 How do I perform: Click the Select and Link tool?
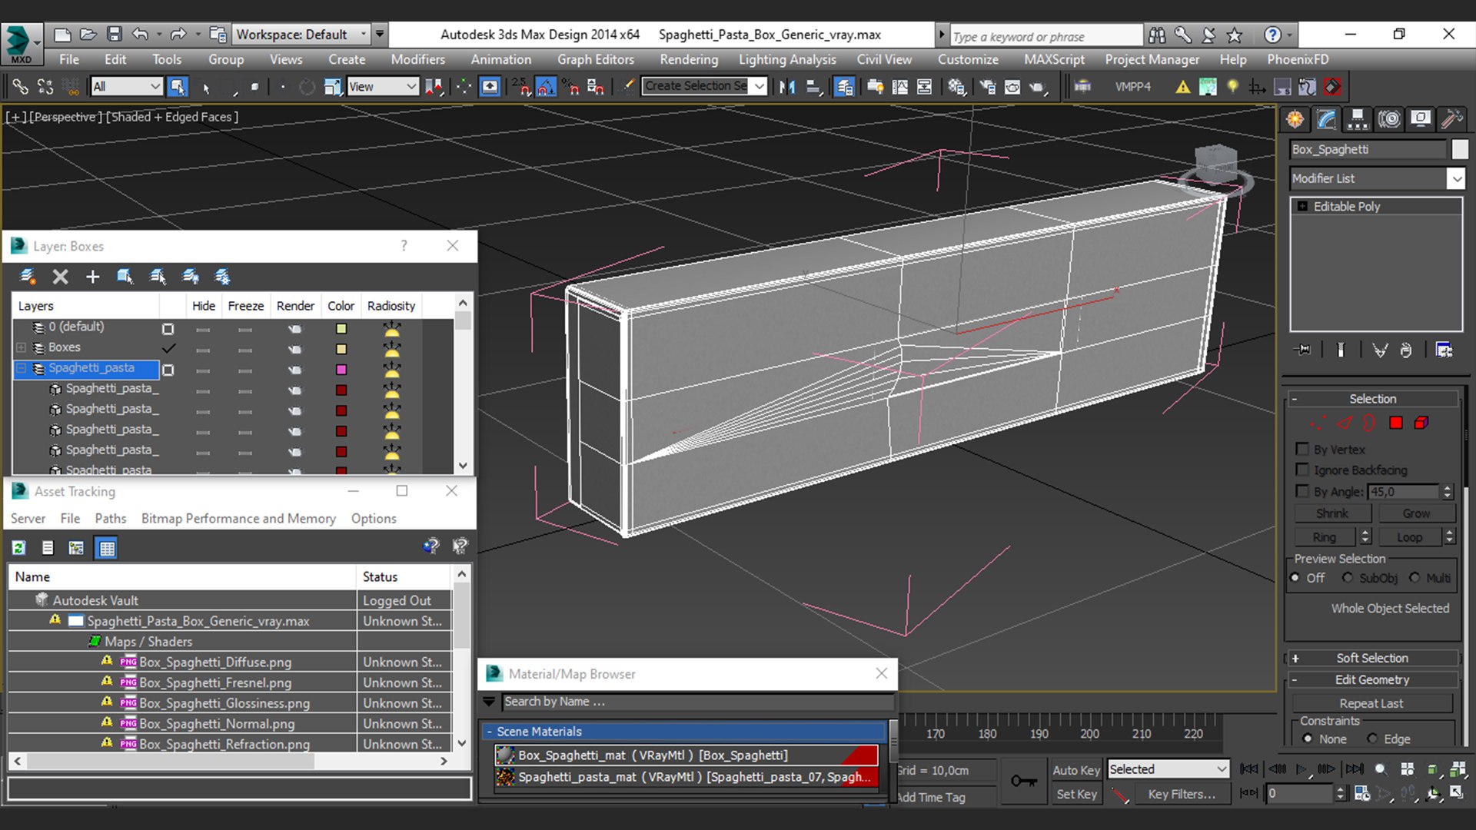[20, 87]
